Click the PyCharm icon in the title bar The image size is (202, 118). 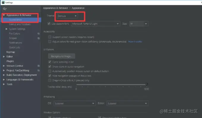coord(3,2)
